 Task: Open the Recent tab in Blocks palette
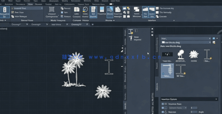tap(157, 66)
